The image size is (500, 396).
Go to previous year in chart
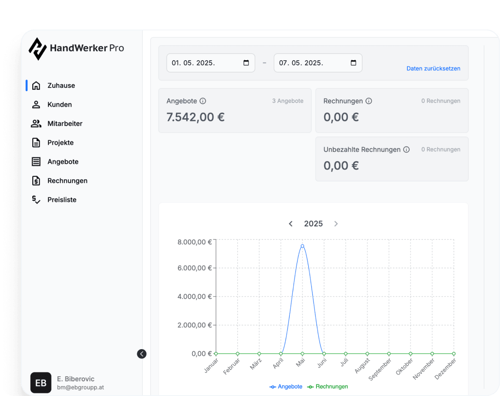tap(291, 224)
